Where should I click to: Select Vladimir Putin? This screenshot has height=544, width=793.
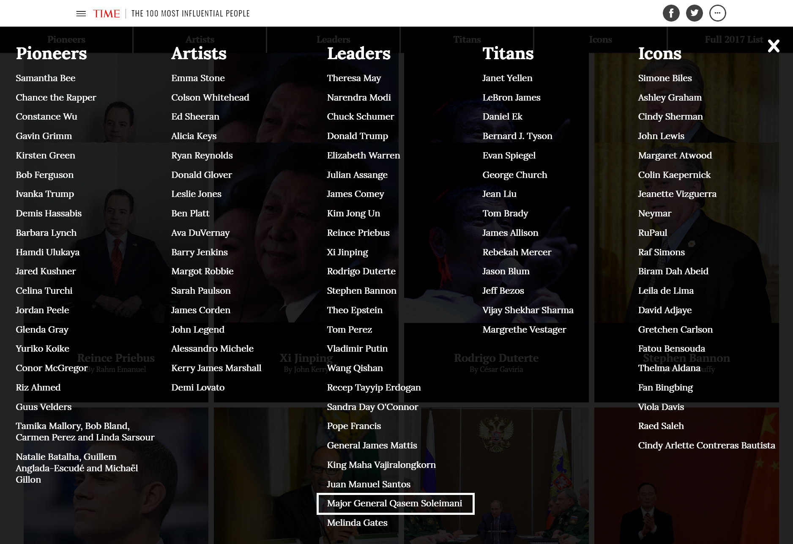pyautogui.click(x=357, y=349)
